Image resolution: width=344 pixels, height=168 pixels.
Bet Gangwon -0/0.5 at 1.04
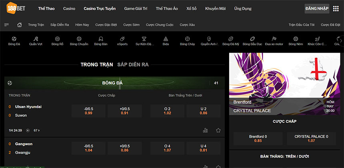(x=88, y=148)
